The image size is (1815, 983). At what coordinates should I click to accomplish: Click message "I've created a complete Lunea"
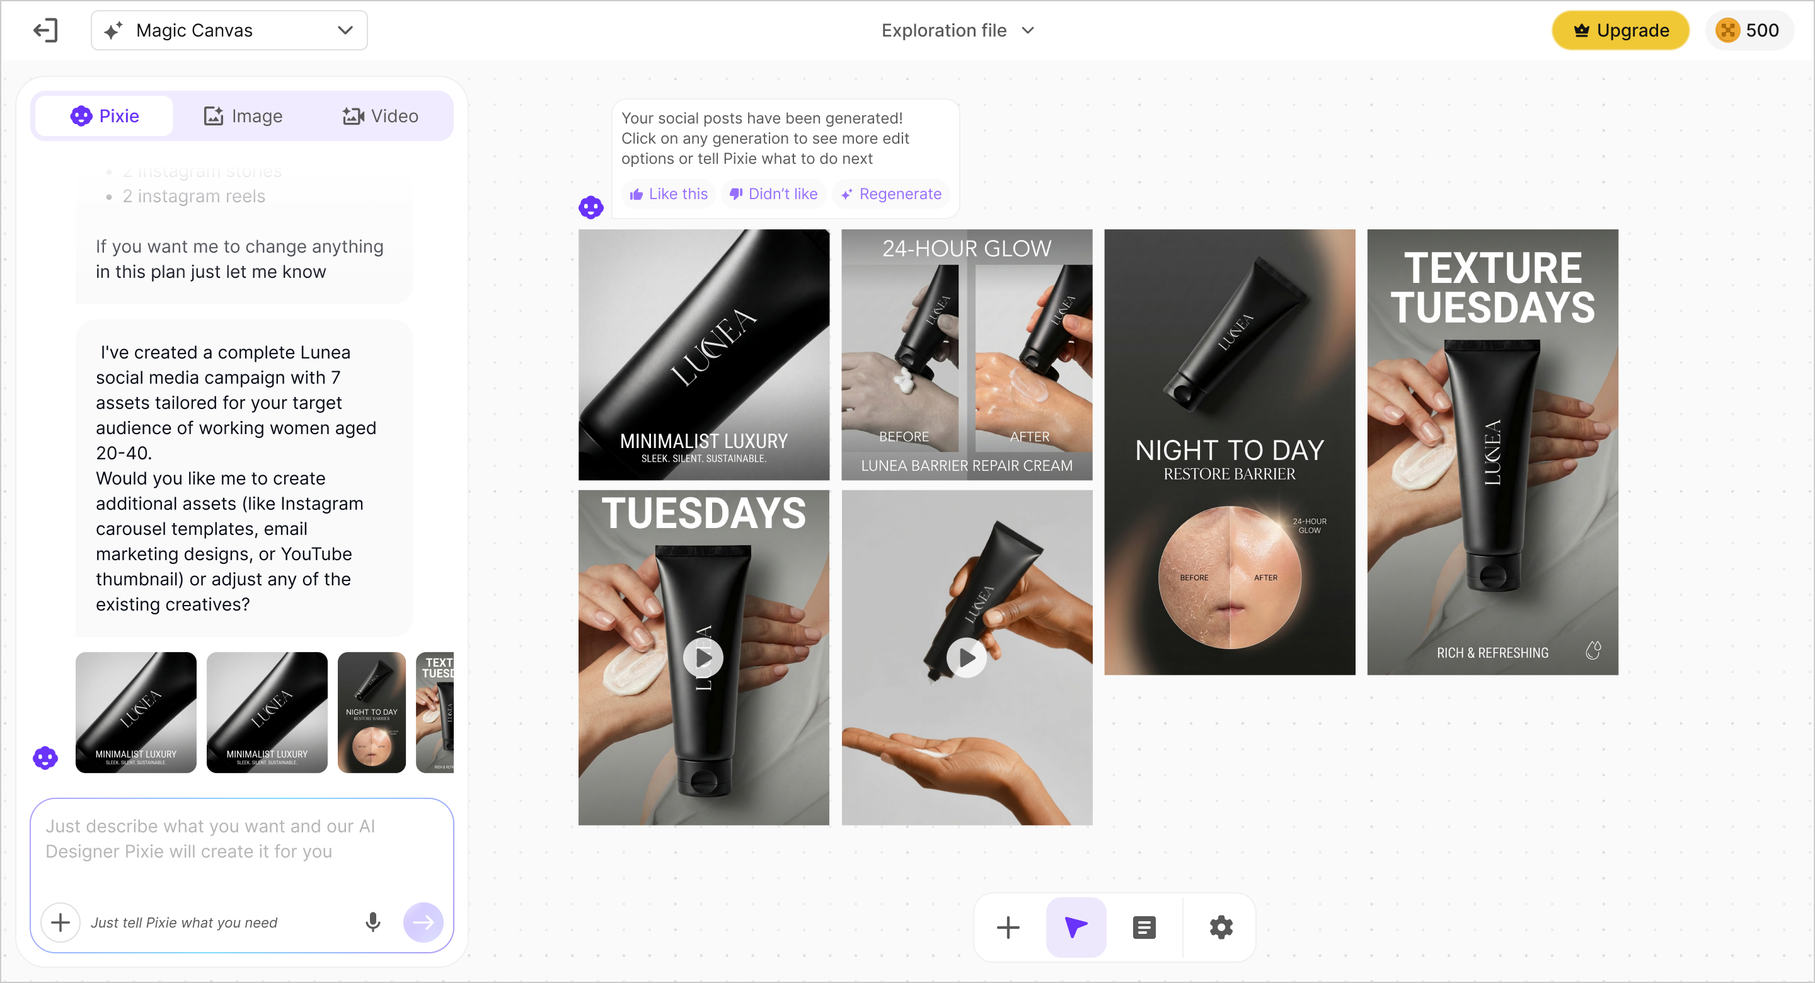click(x=244, y=478)
